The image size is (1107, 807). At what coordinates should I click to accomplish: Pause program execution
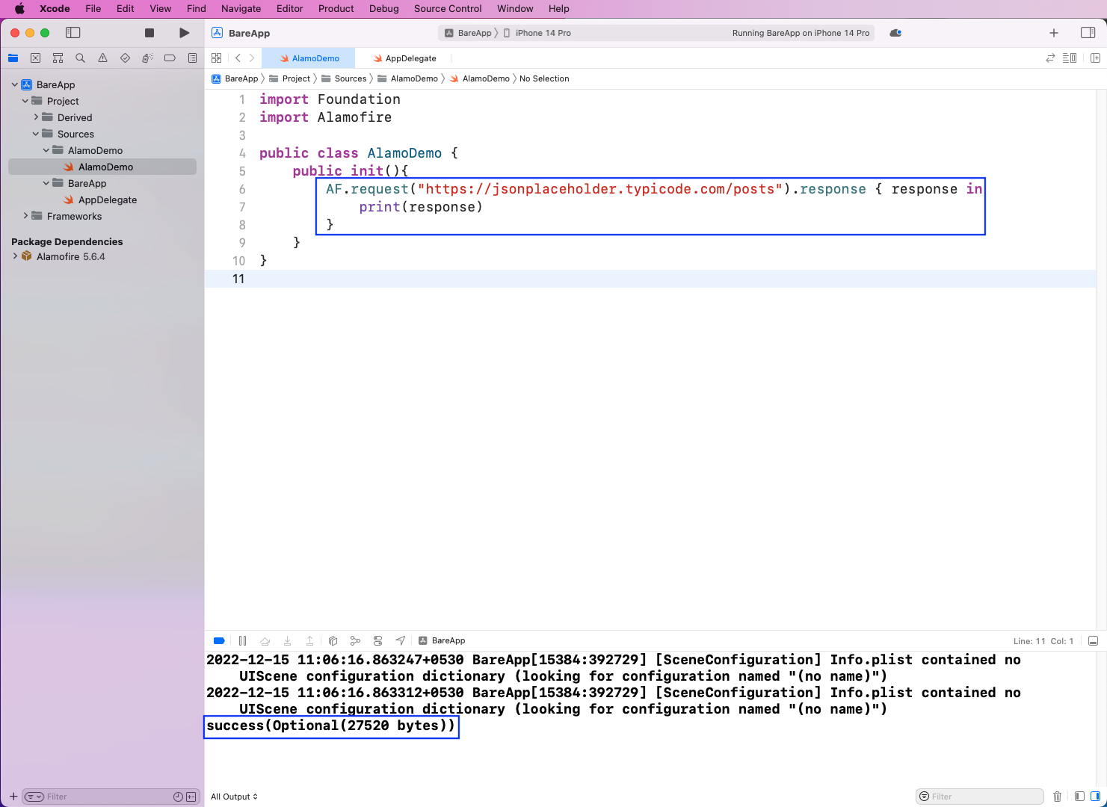click(242, 640)
